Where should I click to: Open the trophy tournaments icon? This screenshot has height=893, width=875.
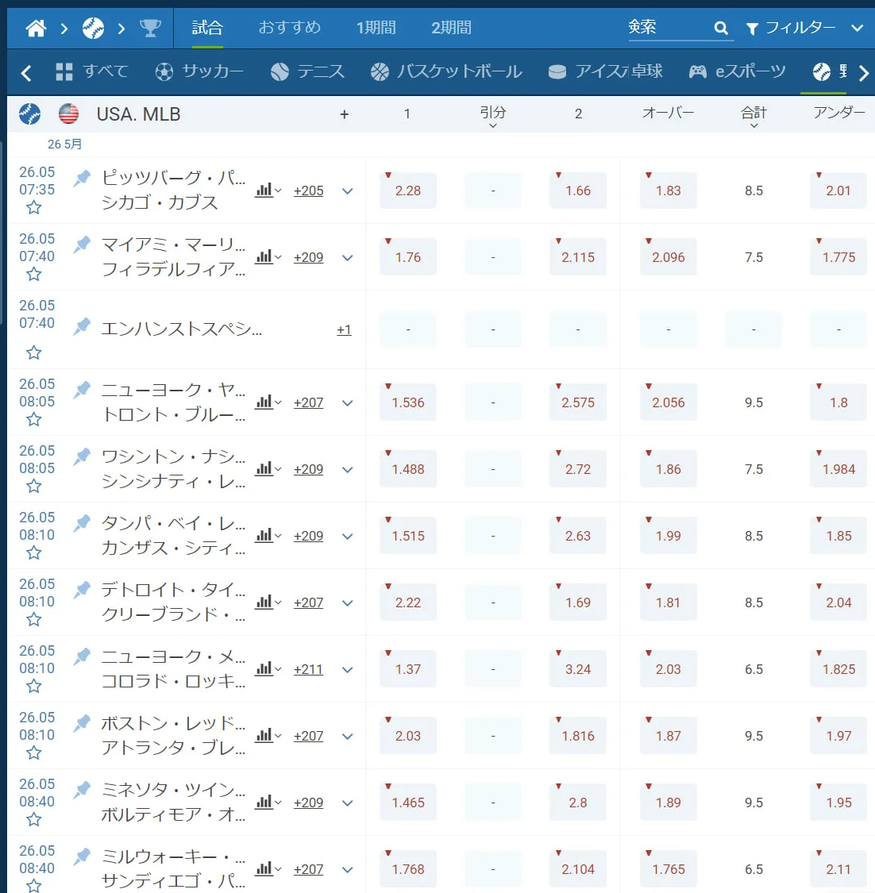pos(150,28)
